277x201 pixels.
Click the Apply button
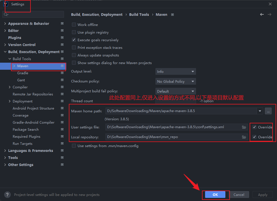(262, 195)
